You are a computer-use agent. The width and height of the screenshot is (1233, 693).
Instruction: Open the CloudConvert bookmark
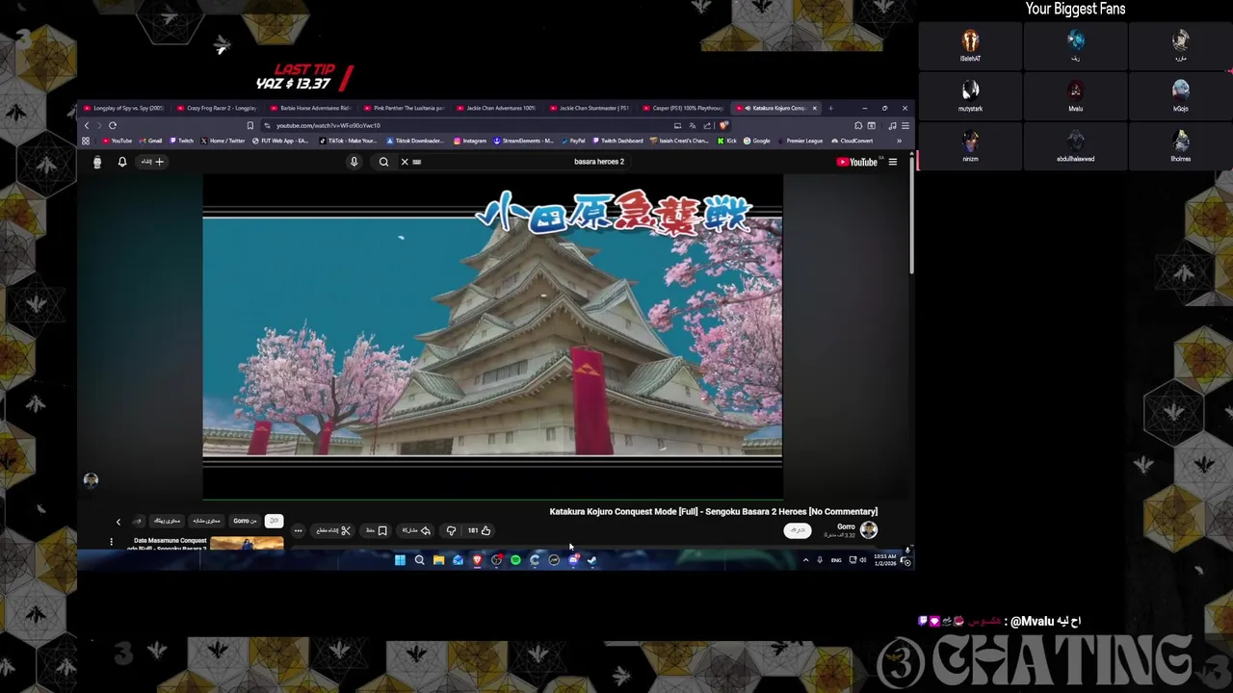[x=853, y=141]
